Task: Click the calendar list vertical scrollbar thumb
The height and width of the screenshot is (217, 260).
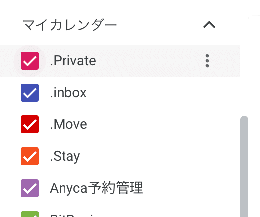Action: point(244,166)
